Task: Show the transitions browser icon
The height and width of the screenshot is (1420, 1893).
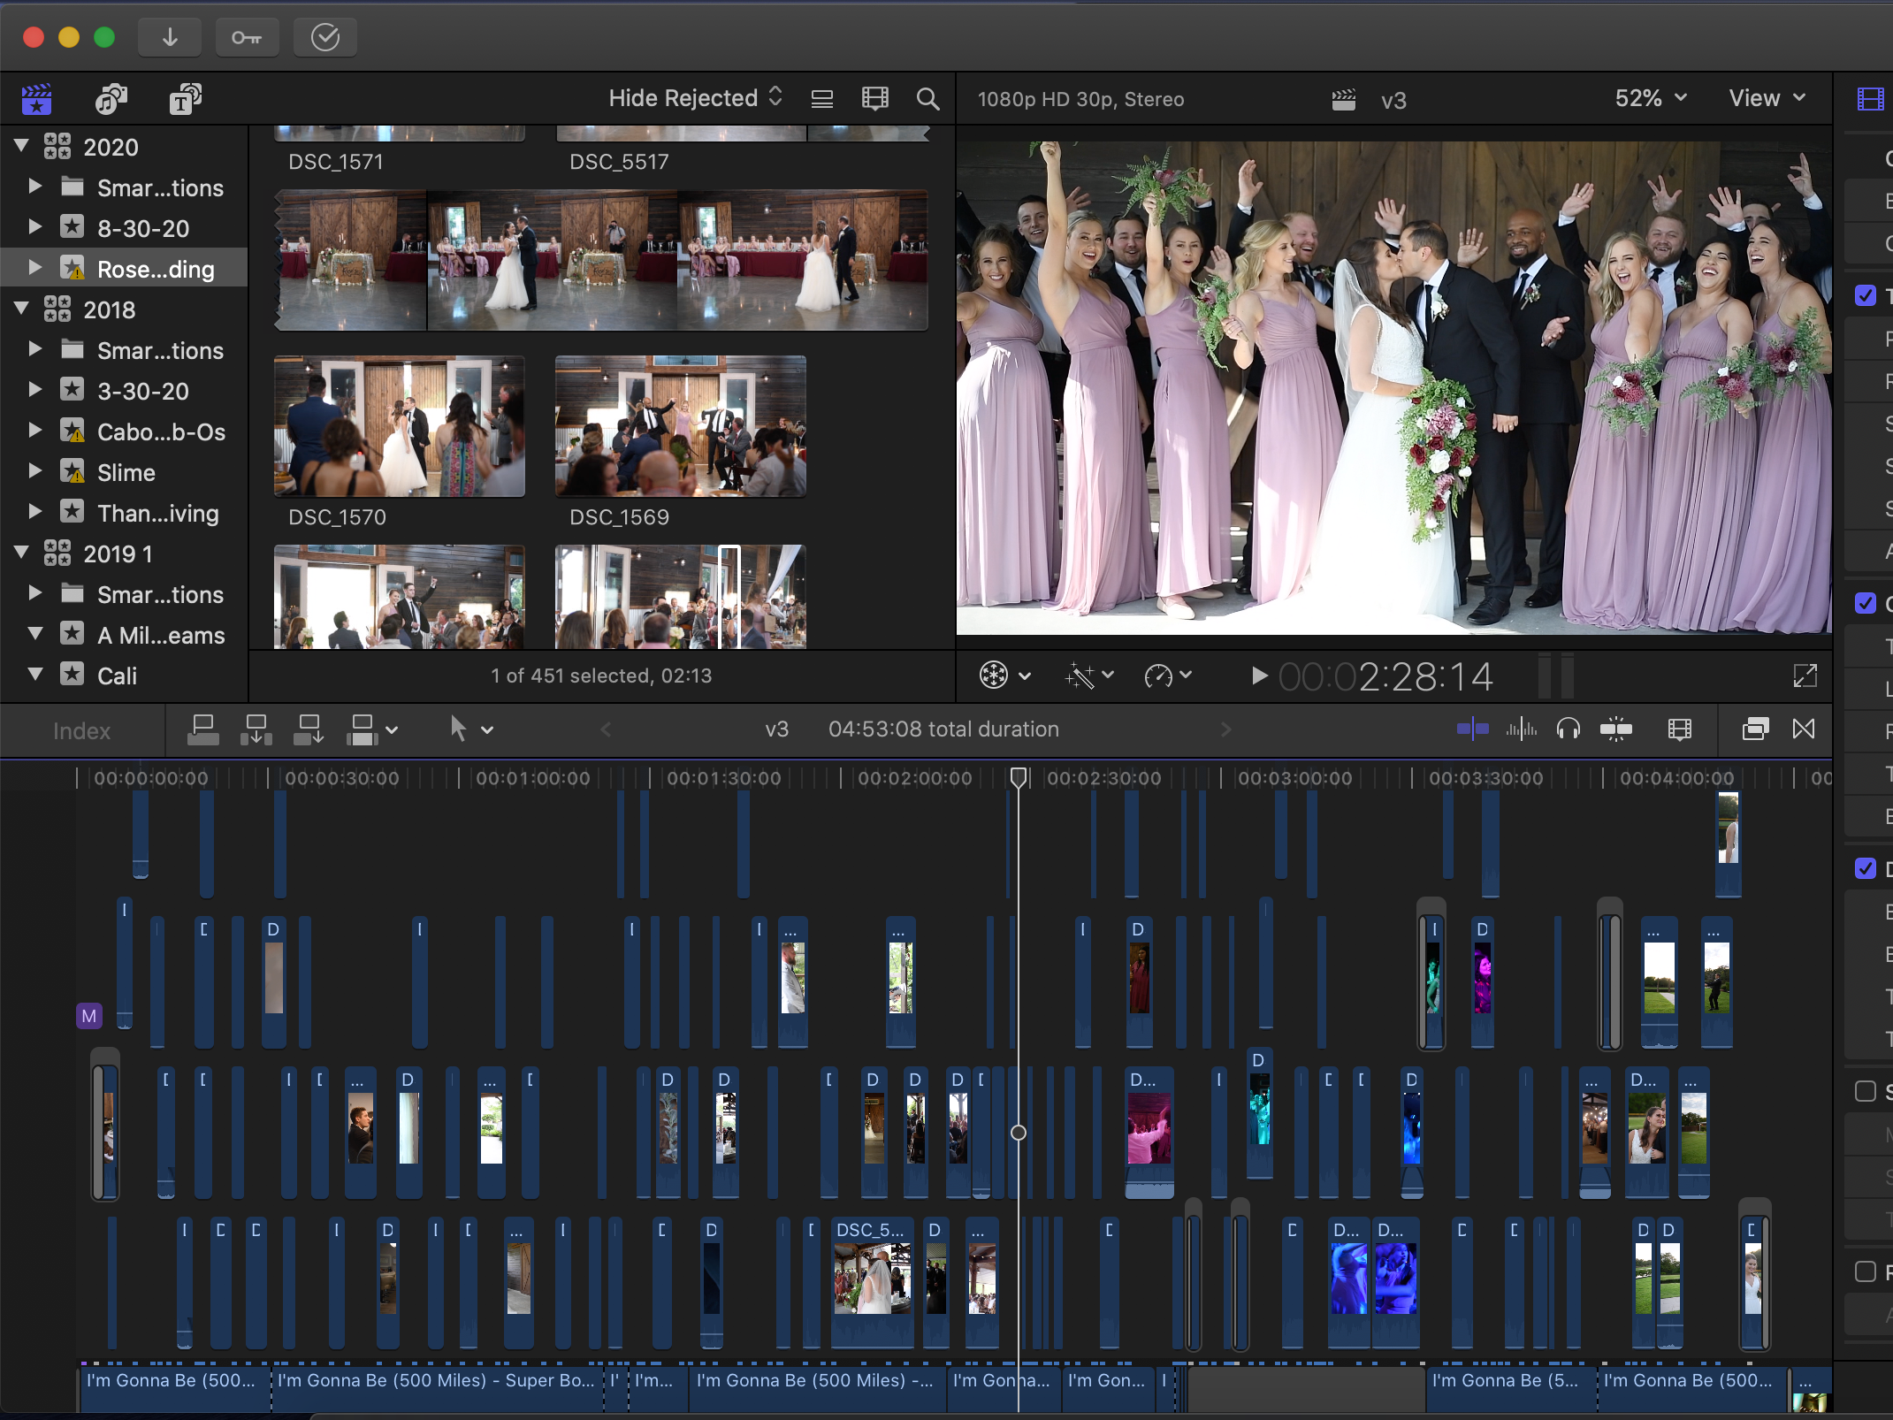Action: 1804,729
